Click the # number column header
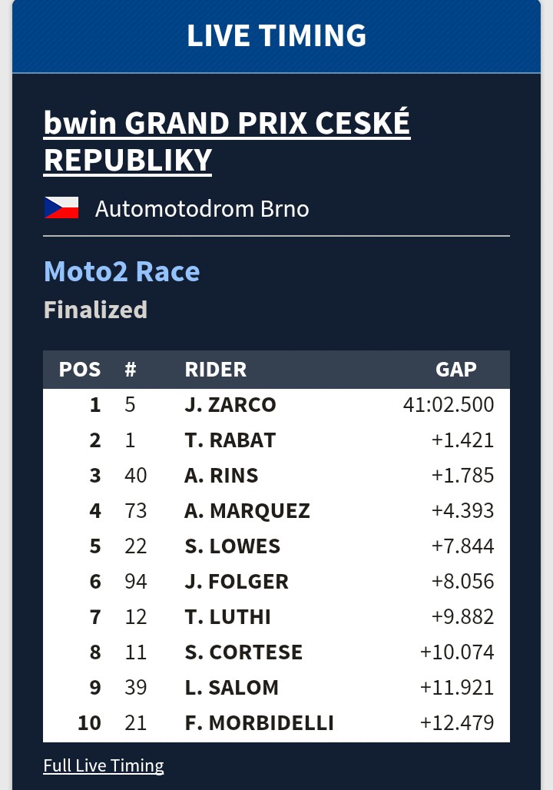 click(131, 369)
